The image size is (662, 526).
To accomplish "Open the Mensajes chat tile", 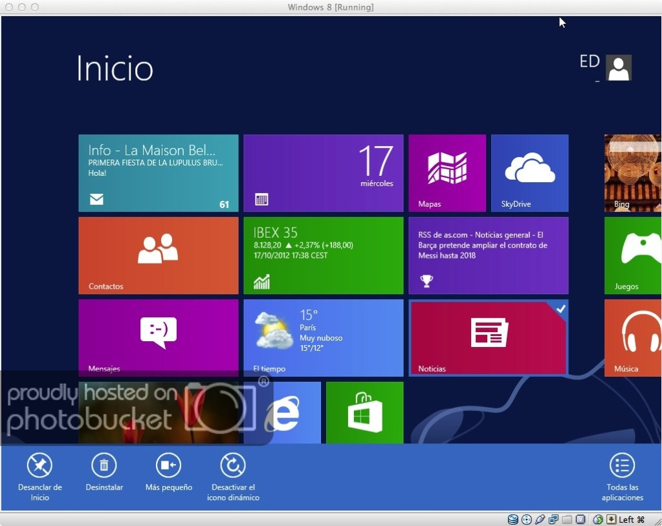I will (x=158, y=337).
